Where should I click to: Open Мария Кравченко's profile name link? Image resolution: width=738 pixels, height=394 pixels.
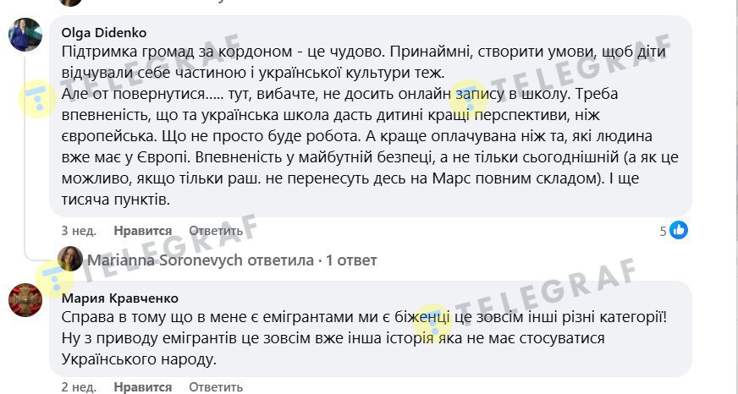pos(120,298)
